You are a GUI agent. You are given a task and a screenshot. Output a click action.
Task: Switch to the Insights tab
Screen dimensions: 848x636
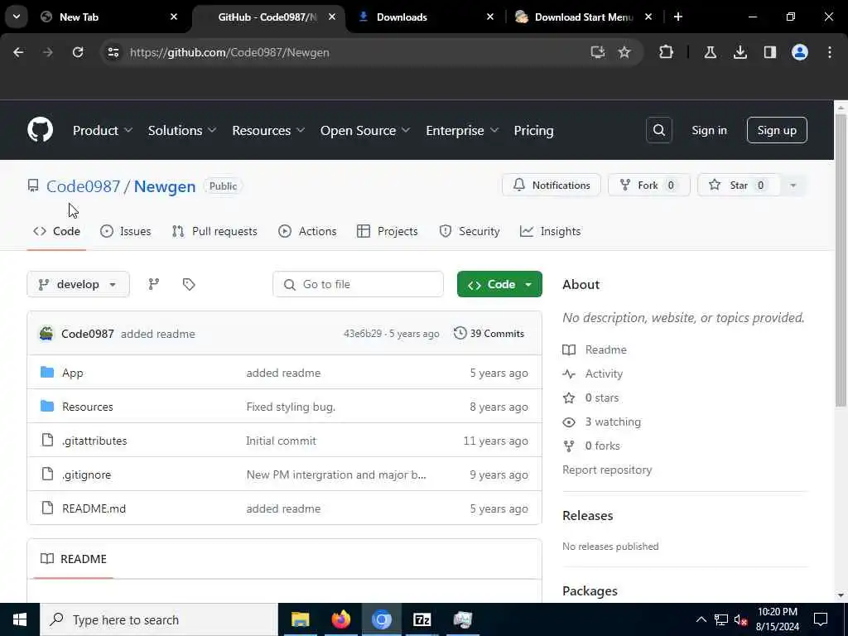tap(550, 231)
